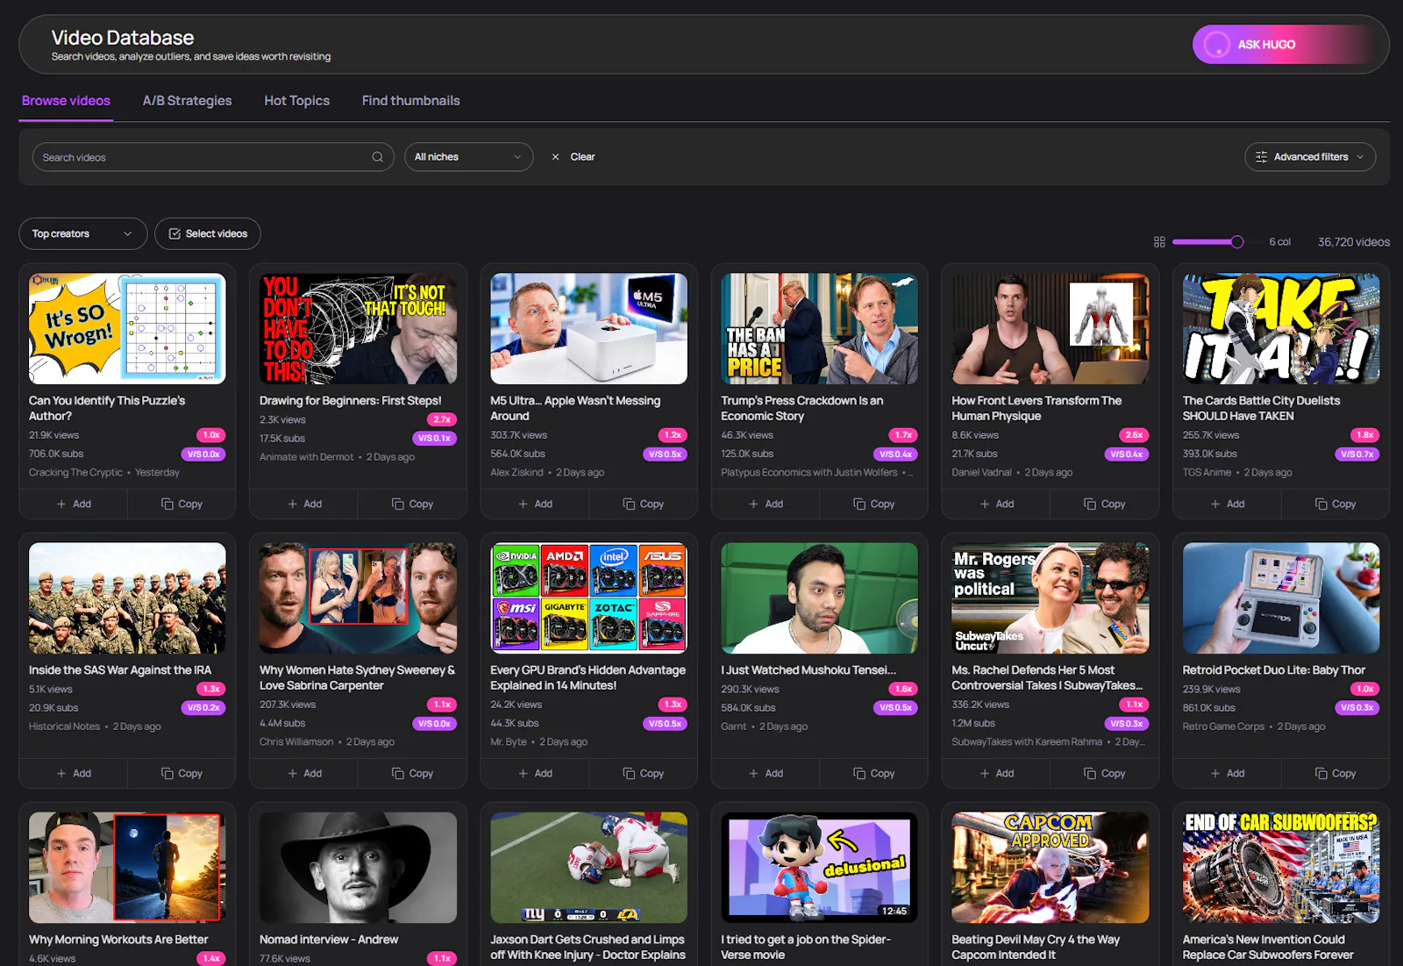
Task: Open the Mr. Rogers was political thumbnail
Action: tap(1050, 598)
